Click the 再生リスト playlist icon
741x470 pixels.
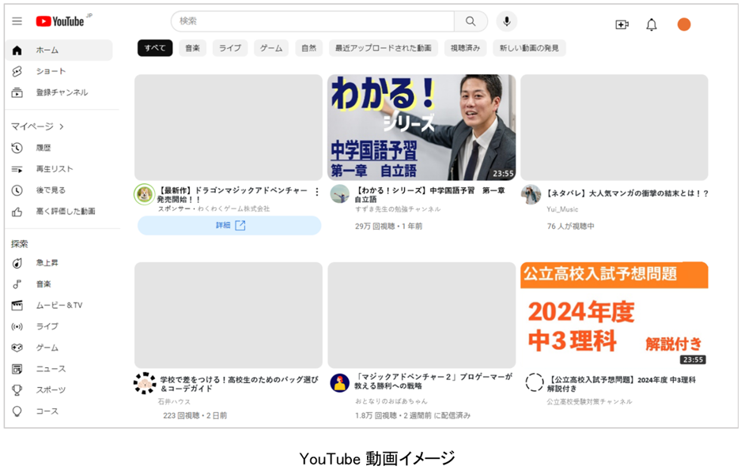coord(17,169)
